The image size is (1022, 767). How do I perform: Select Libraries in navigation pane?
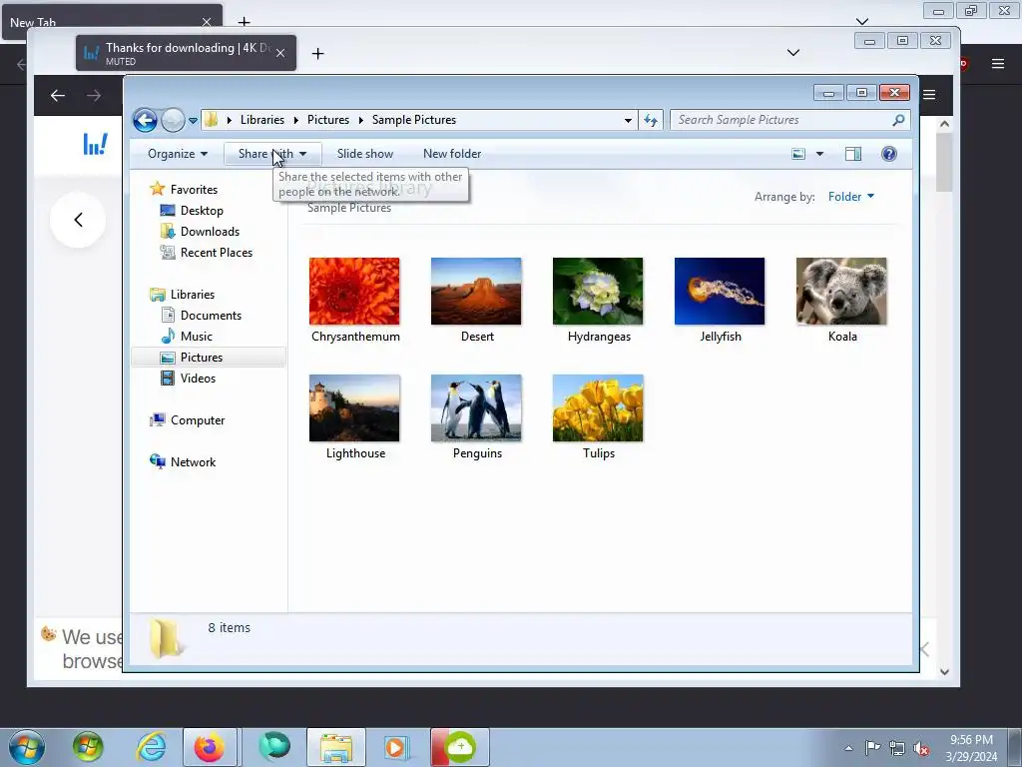(193, 295)
